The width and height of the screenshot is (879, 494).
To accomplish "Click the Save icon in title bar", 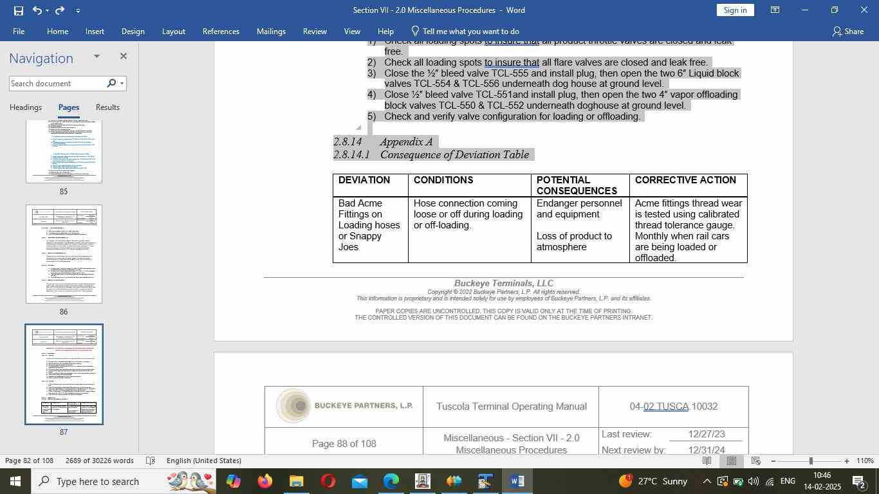I will click(18, 10).
